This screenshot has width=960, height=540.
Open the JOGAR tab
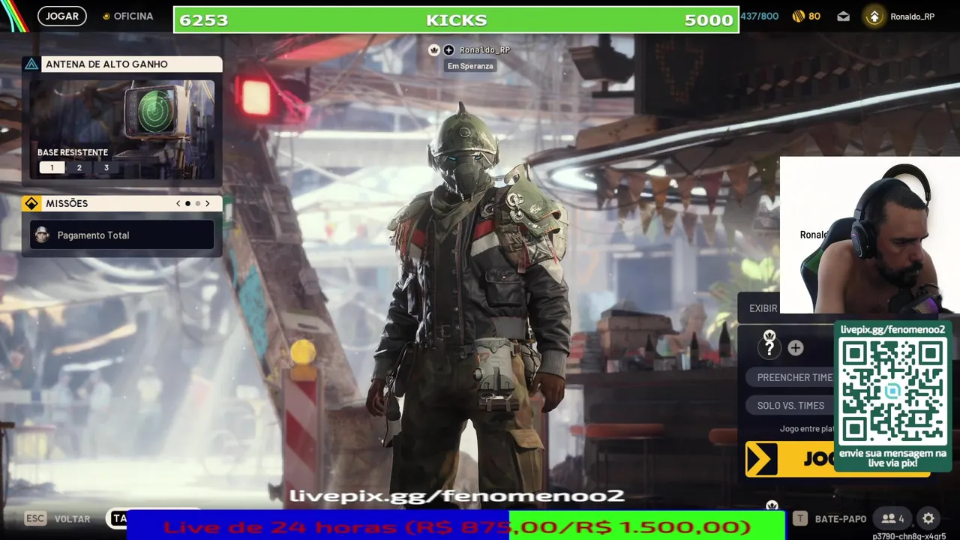[x=62, y=16]
